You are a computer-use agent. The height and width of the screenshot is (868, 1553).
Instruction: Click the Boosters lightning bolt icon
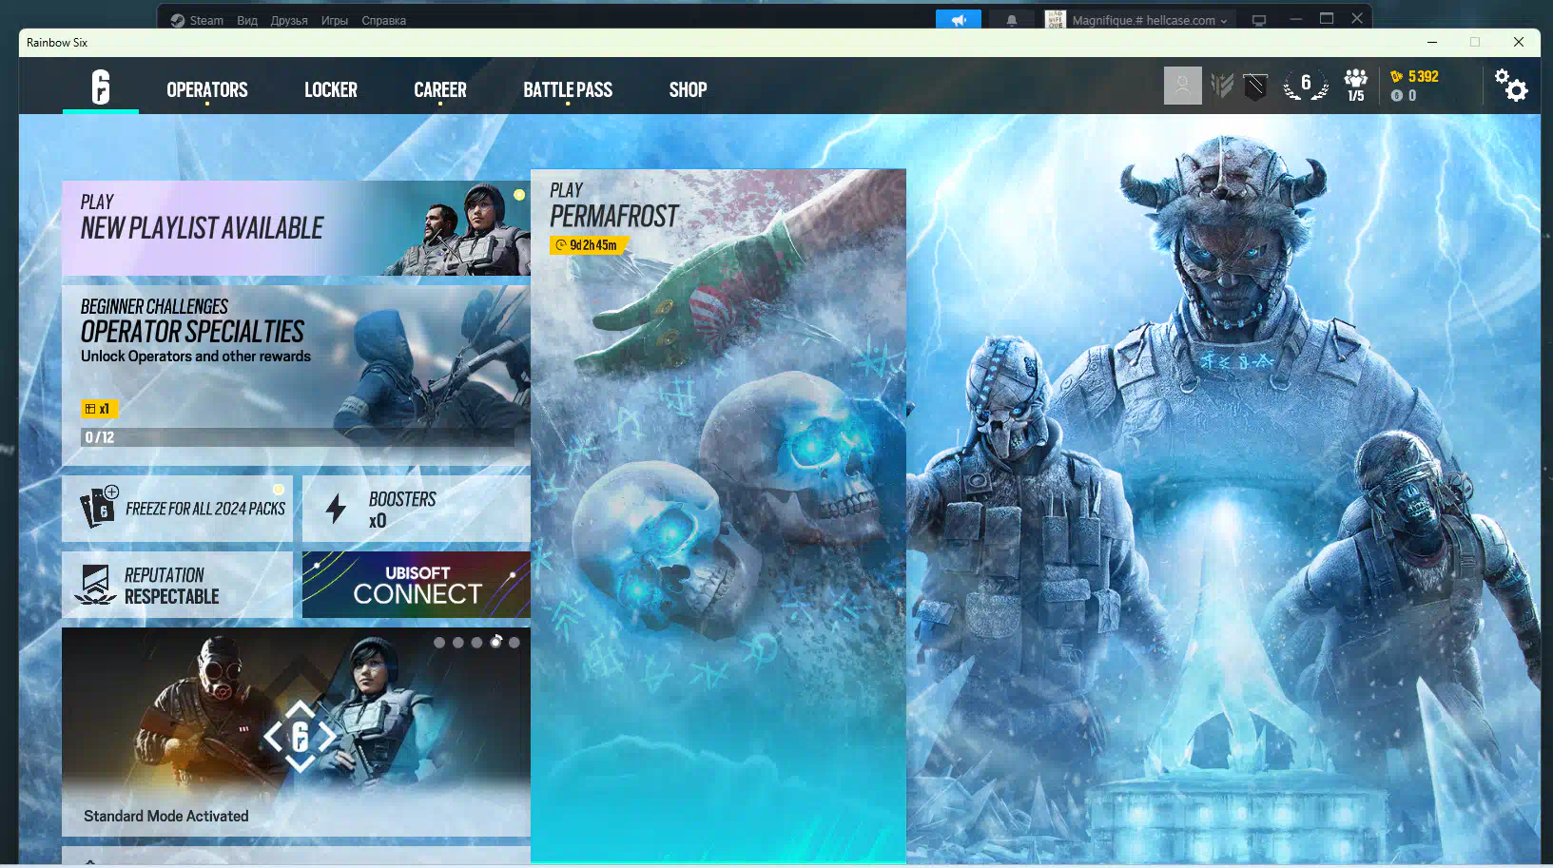pyautogui.click(x=336, y=509)
